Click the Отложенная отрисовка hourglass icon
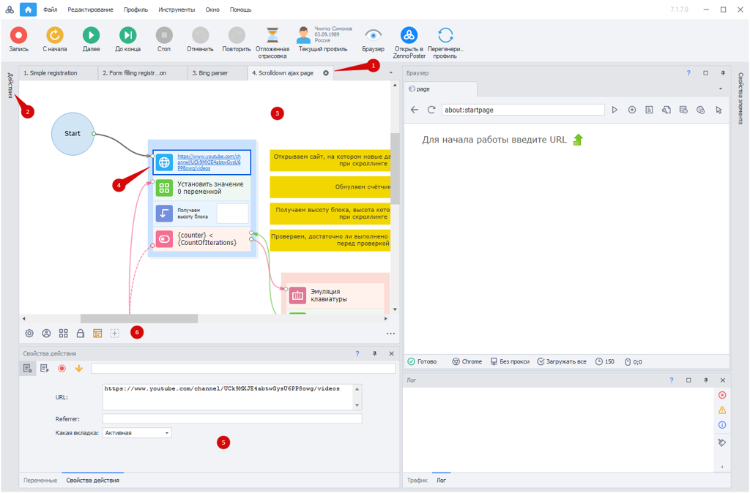This screenshot has width=750, height=493. click(x=272, y=35)
